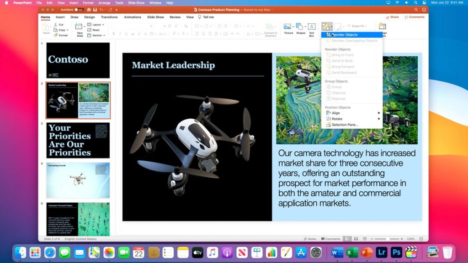Screen dimensions: 468x263
Task: Open the Rotate submenu
Action: [352, 119]
